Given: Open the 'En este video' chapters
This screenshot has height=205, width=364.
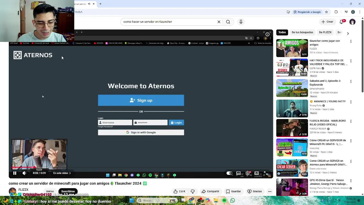Looking at the screenshot, I should click(62, 173).
